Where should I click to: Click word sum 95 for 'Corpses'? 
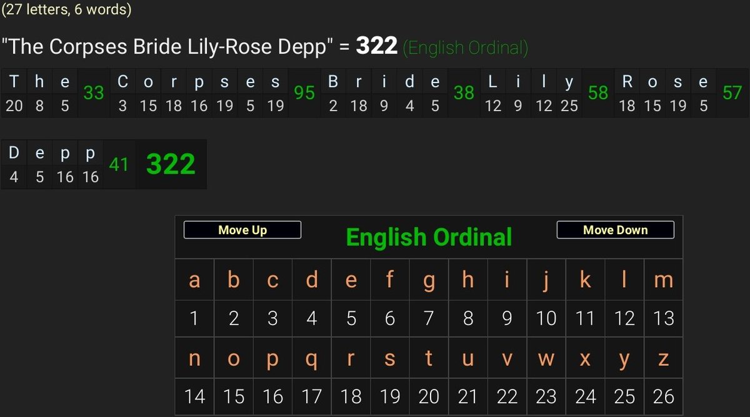(x=304, y=93)
